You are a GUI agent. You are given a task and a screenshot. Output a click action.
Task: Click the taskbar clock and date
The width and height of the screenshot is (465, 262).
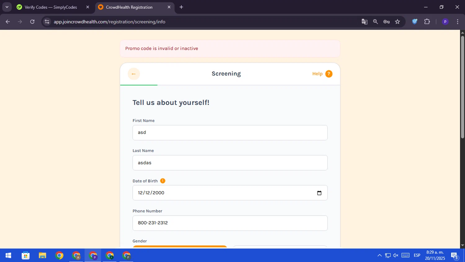[435, 256]
